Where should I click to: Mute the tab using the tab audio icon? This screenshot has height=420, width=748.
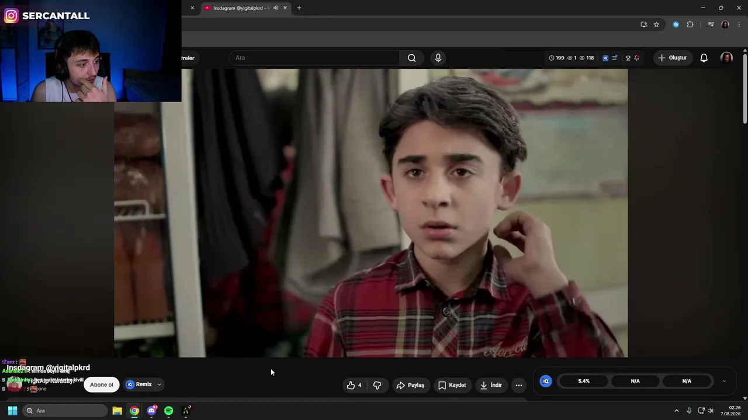coord(276,8)
